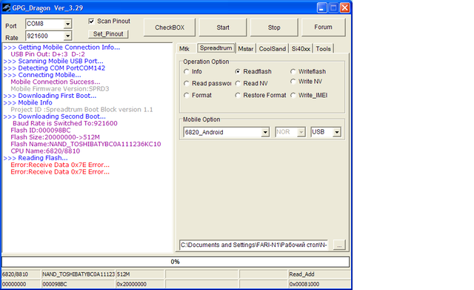Open the Forum button
Image resolution: width=474 pixels, height=290 pixels.
click(x=323, y=27)
